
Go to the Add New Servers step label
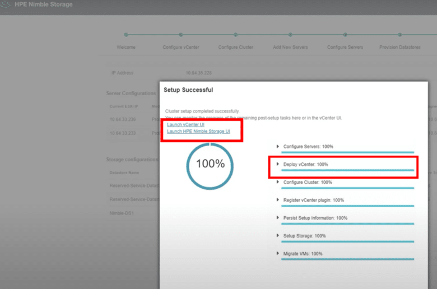(290, 47)
